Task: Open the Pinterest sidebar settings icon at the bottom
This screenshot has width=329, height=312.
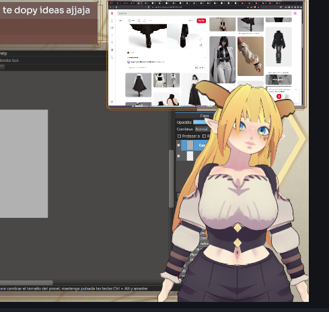Action: (x=112, y=102)
